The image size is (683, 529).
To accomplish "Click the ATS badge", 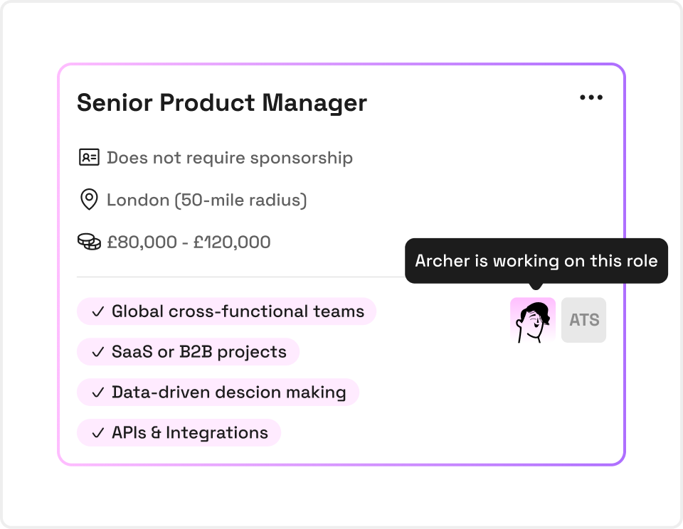I will tap(583, 320).
